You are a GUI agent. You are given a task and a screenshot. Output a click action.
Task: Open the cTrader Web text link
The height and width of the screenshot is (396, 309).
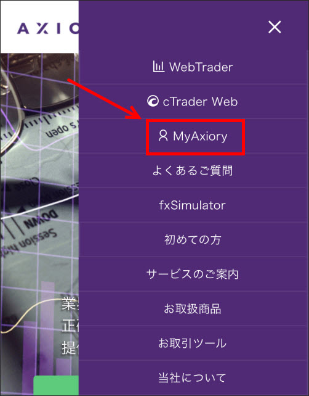(200, 102)
